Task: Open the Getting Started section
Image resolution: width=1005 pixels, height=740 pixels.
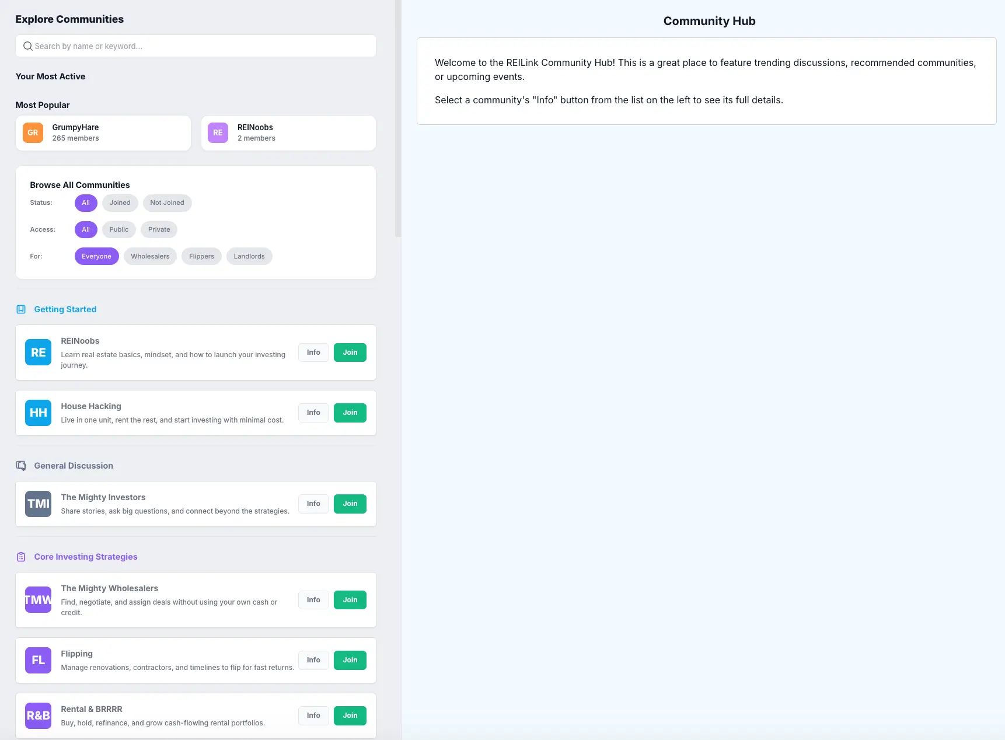Action: click(x=65, y=309)
